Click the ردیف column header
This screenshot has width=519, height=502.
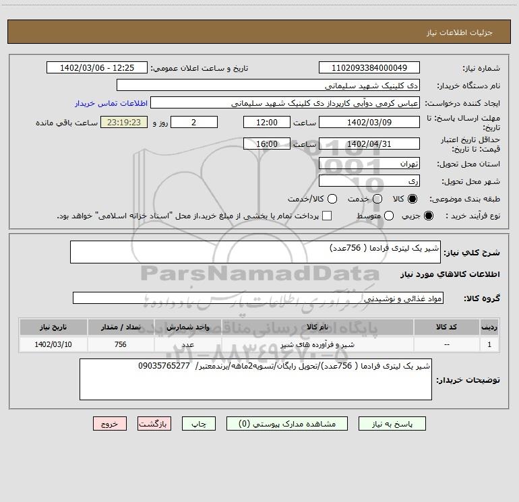tap(489, 327)
